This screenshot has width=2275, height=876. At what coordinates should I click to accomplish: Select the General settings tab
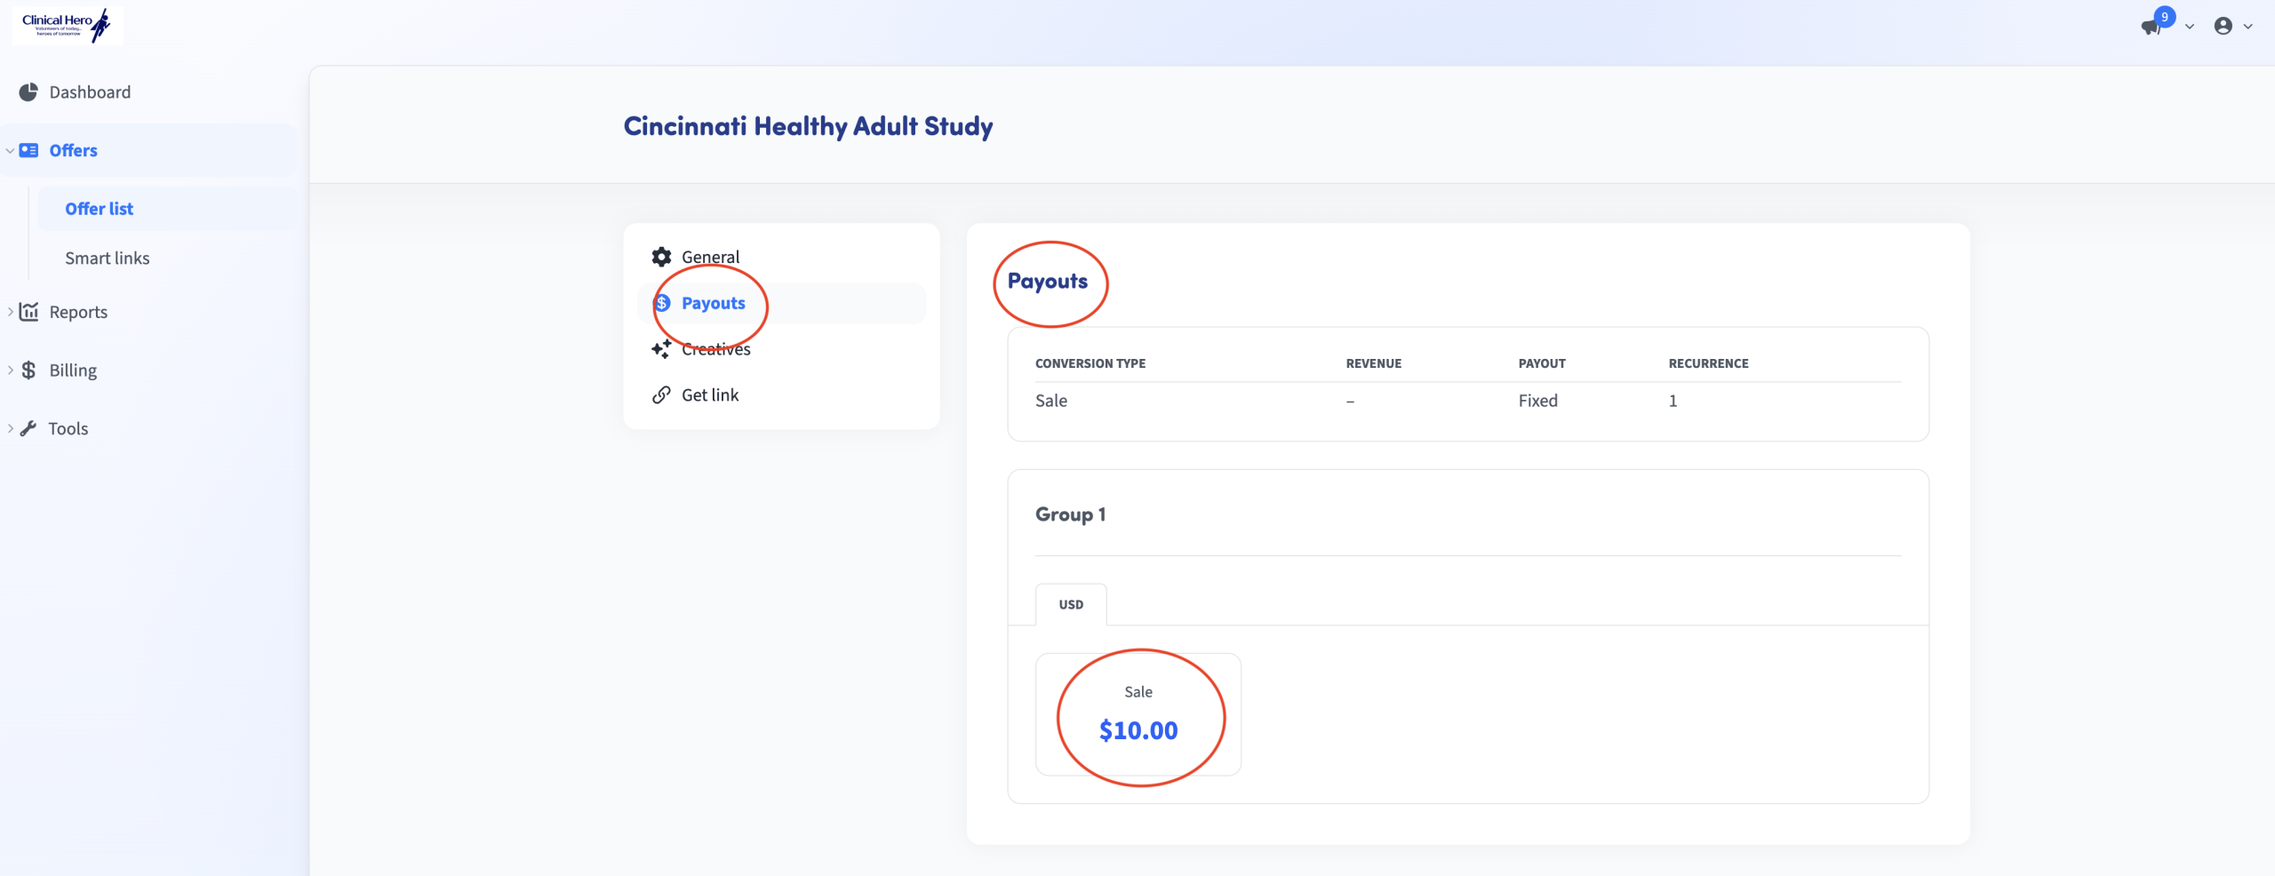[781, 257]
